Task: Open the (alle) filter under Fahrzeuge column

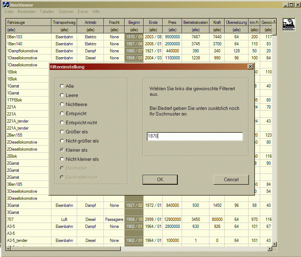Action: point(29,30)
